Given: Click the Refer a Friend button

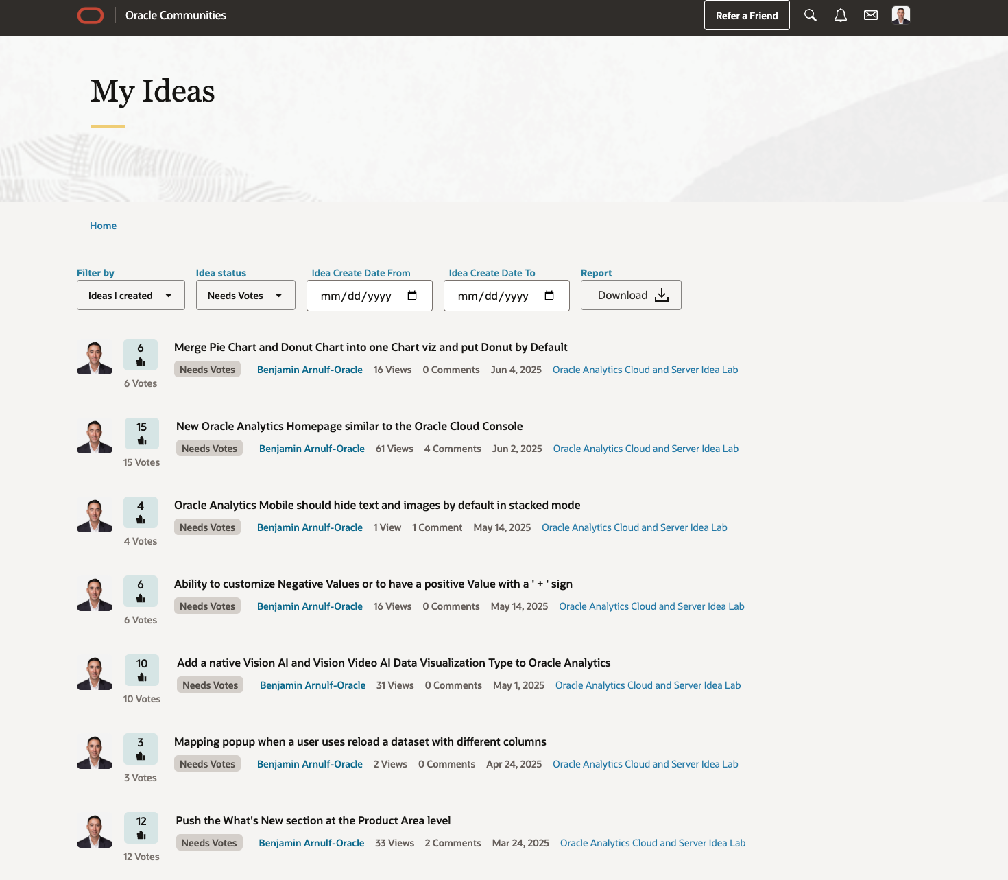Looking at the screenshot, I should 747,15.
